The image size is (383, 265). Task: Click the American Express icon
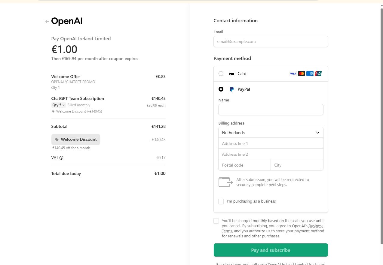pos(310,74)
